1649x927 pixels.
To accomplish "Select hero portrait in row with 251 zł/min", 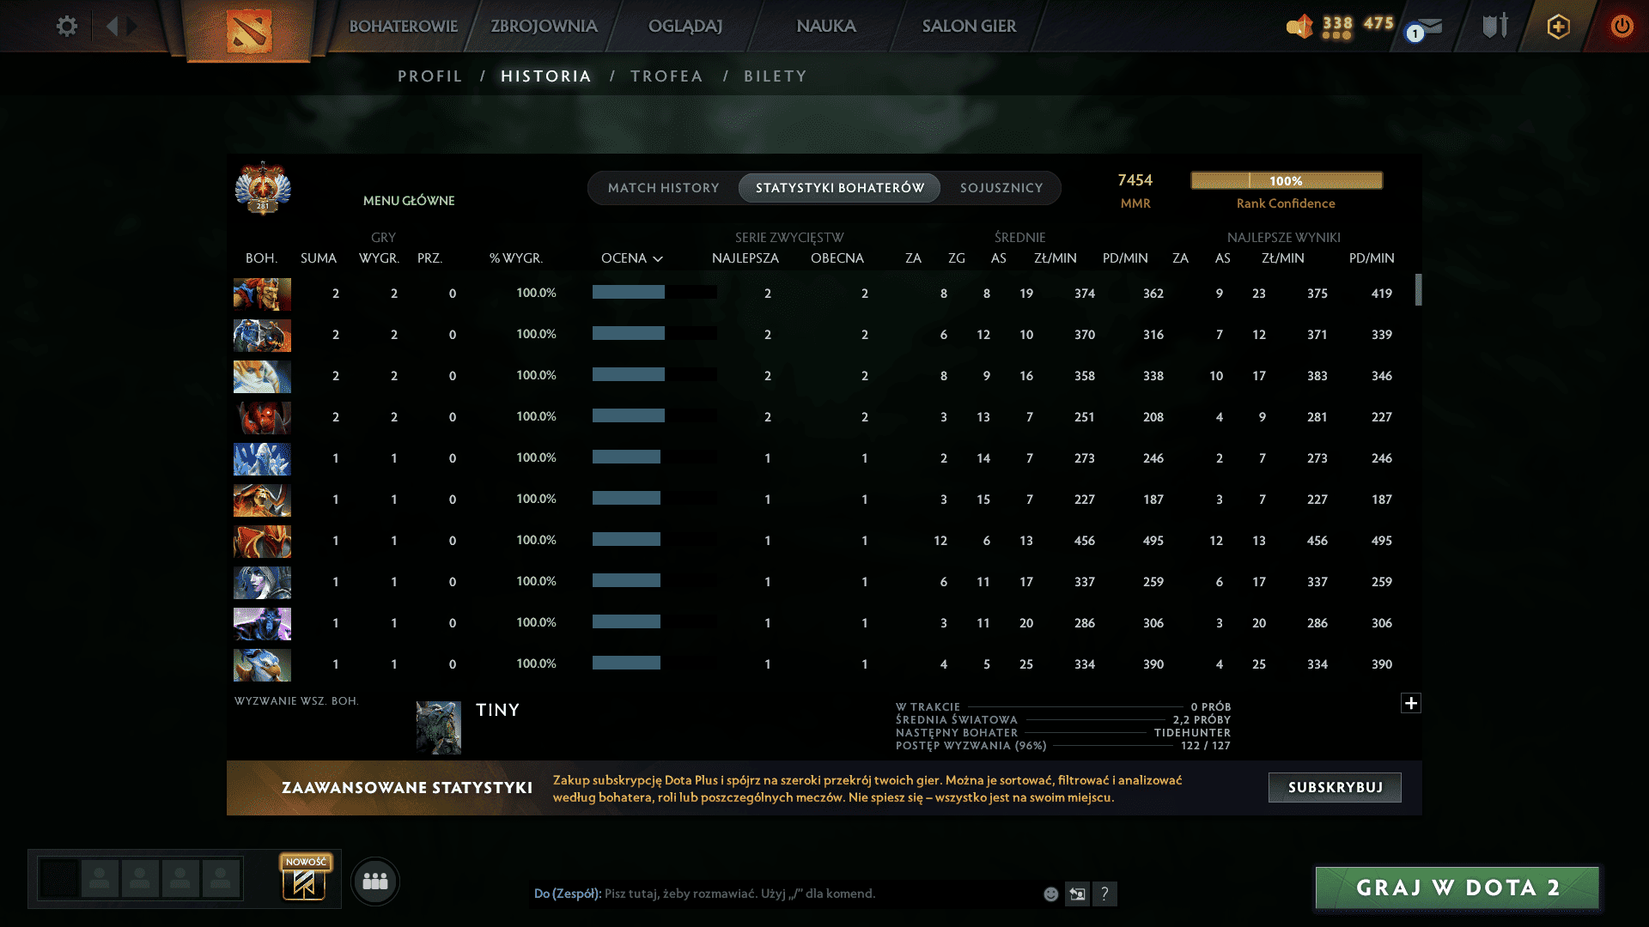I will (262, 417).
